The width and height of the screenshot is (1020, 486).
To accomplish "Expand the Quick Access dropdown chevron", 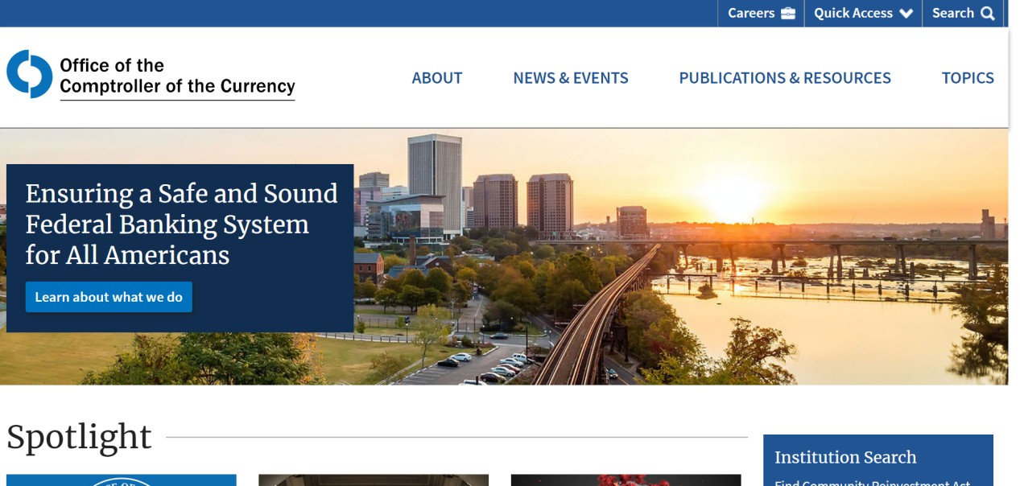I will [x=906, y=14].
